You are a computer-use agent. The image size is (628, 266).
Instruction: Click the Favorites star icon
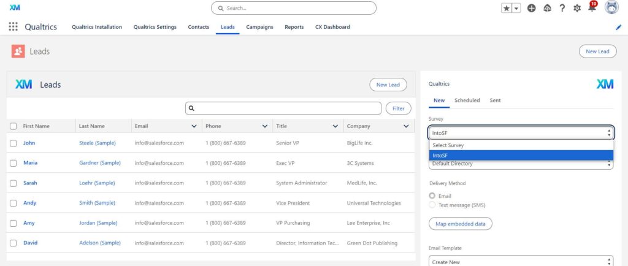[x=507, y=8]
